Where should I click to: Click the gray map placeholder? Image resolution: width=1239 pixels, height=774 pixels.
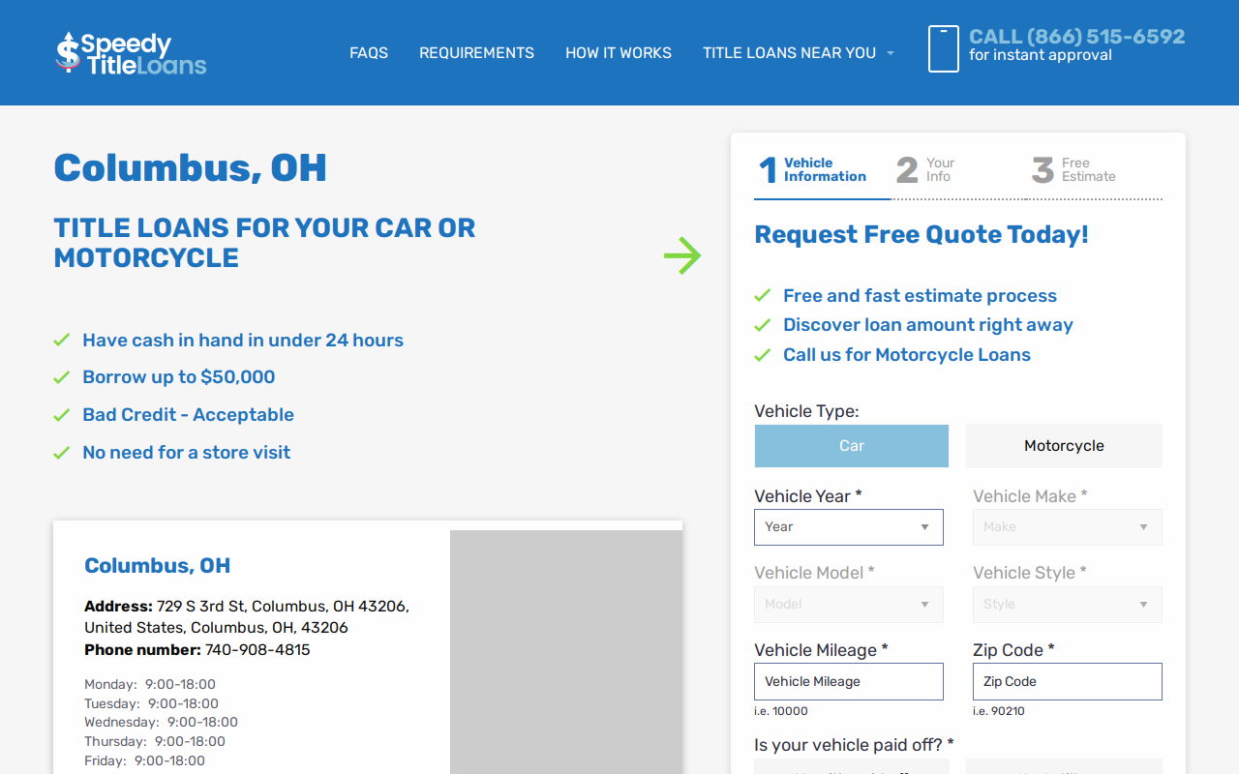point(566,652)
